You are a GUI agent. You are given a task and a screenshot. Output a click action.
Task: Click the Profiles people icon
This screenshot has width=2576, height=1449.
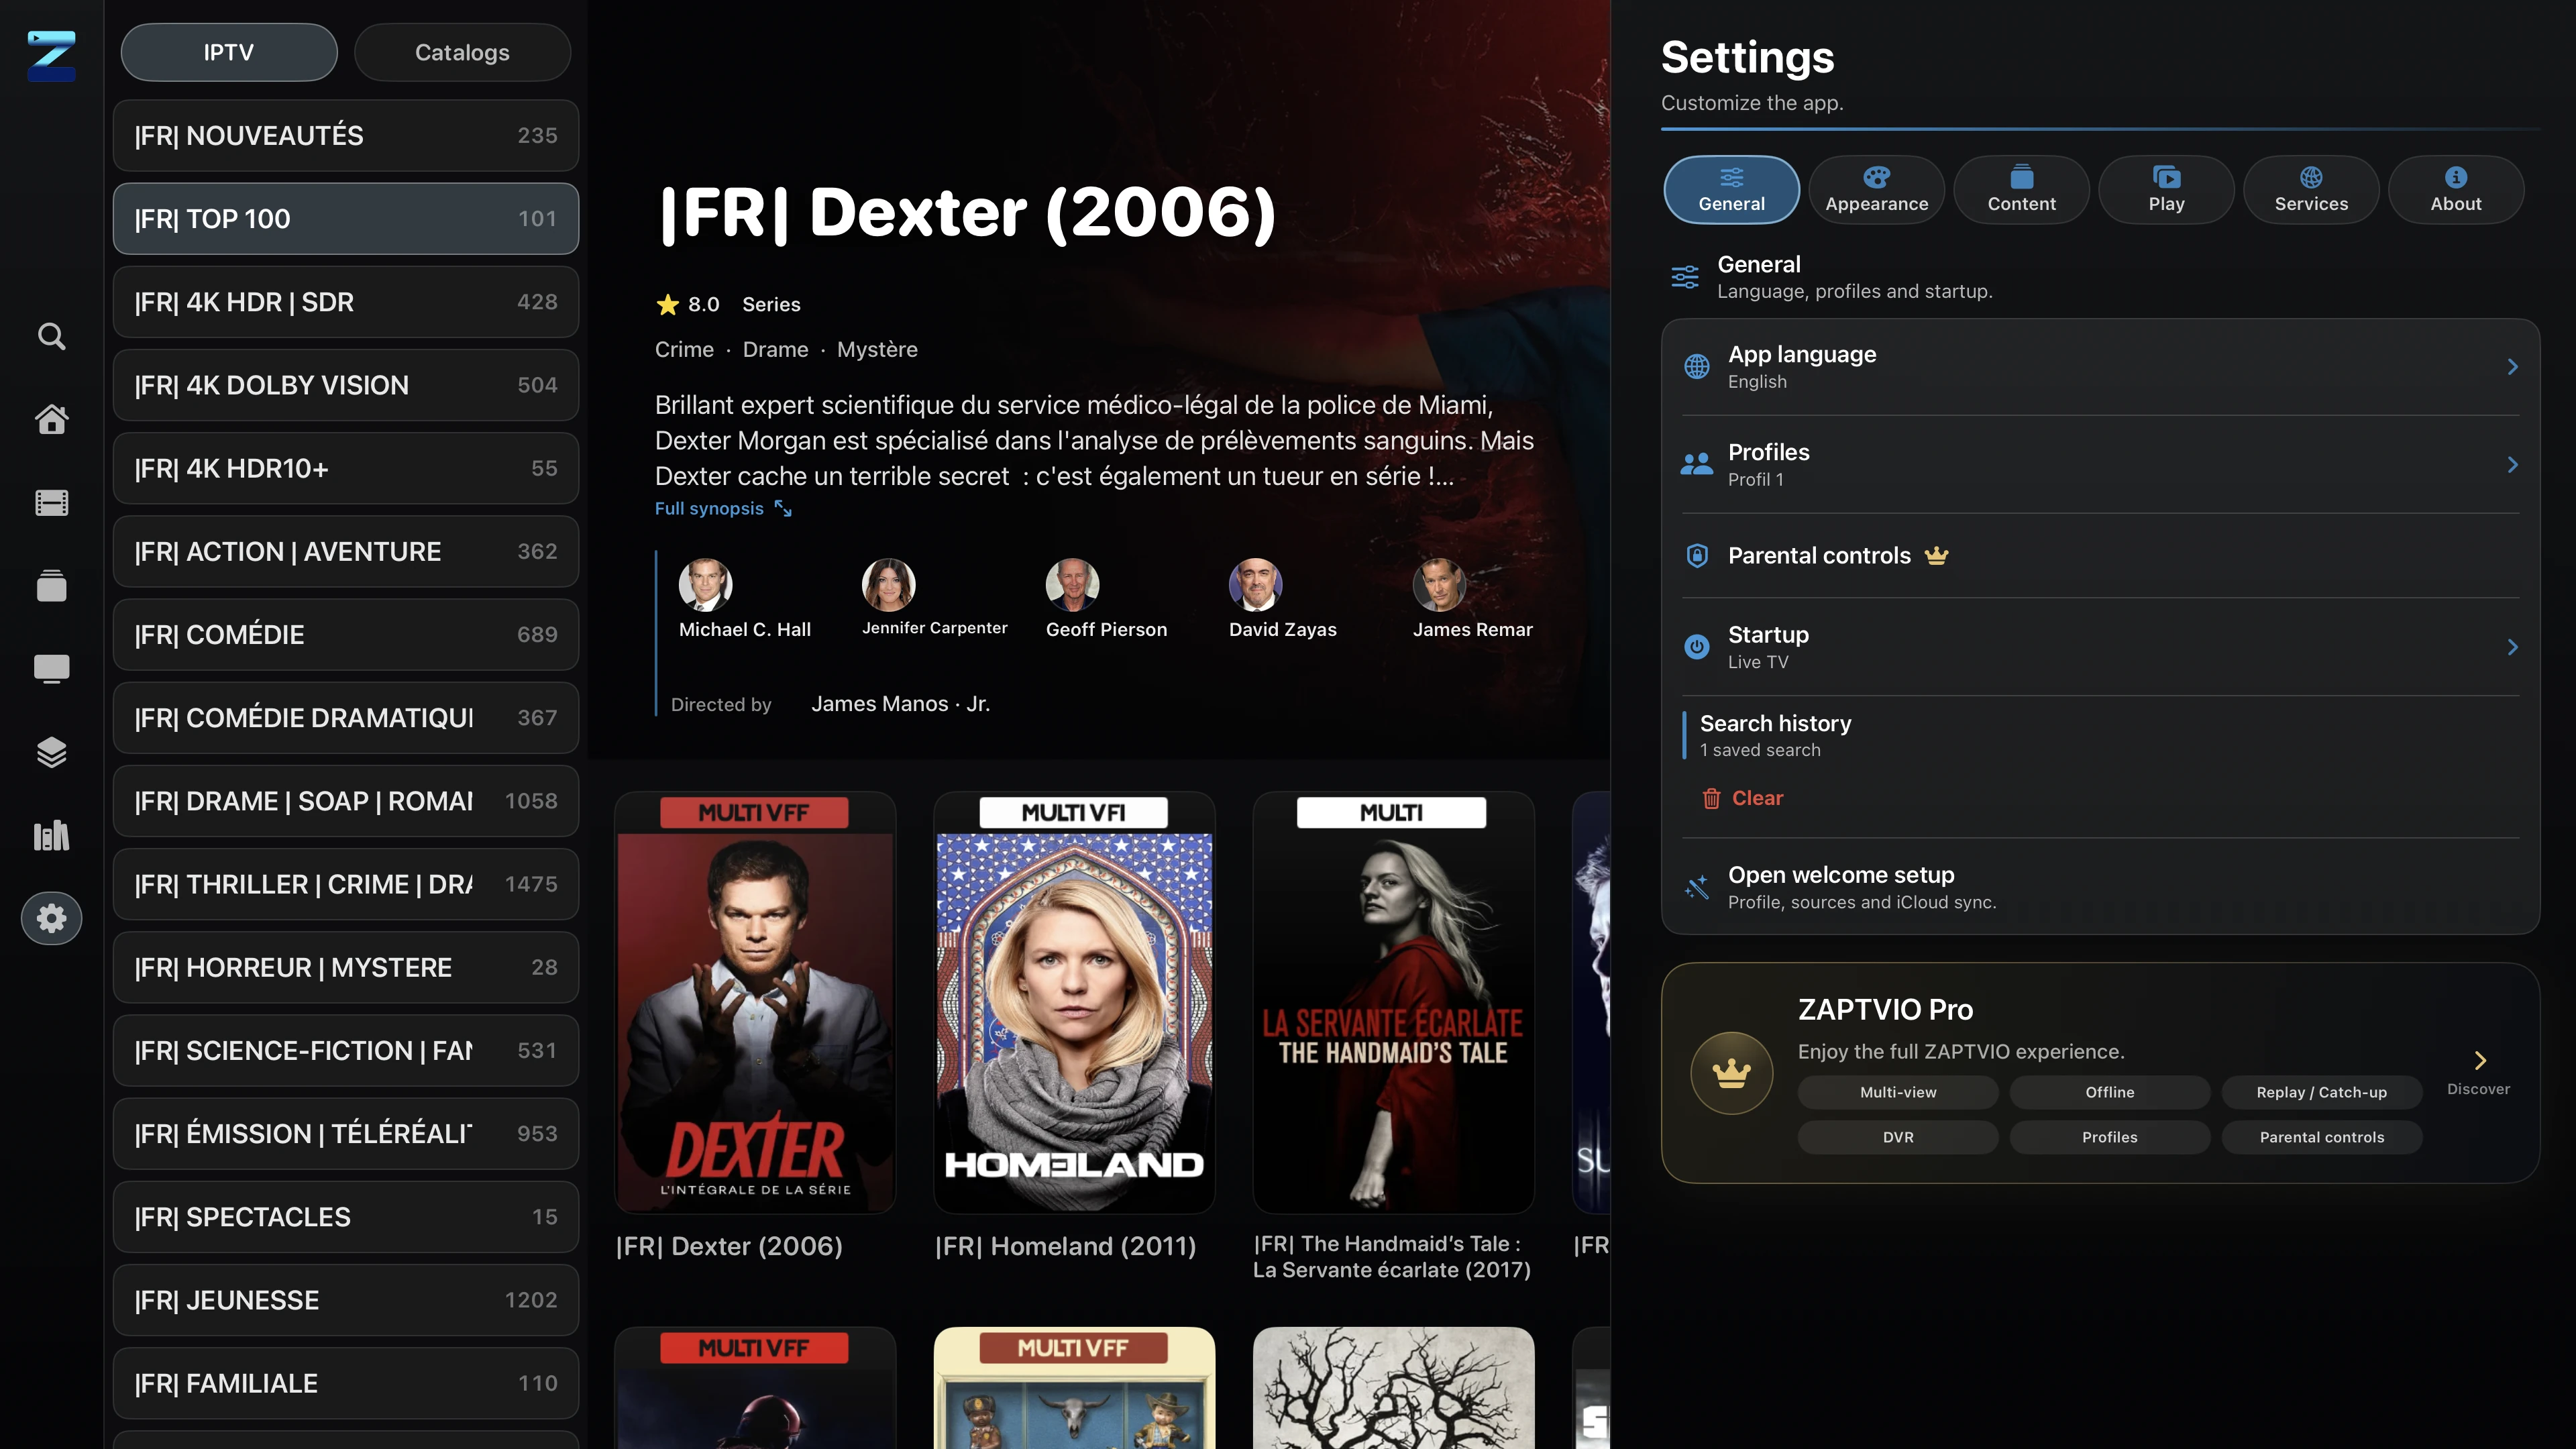click(x=1696, y=465)
